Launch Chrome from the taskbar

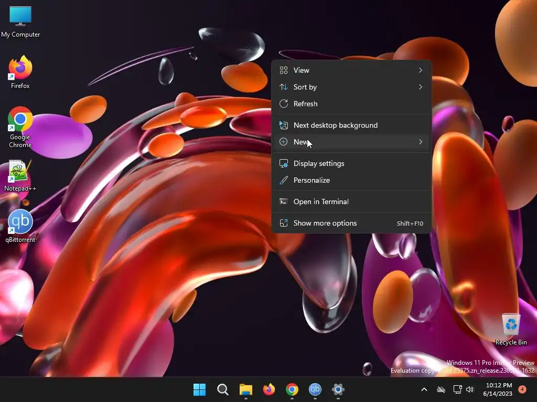[x=292, y=389]
